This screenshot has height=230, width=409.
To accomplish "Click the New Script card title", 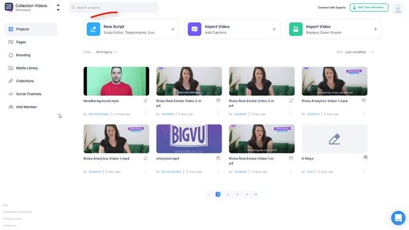I will tap(114, 27).
